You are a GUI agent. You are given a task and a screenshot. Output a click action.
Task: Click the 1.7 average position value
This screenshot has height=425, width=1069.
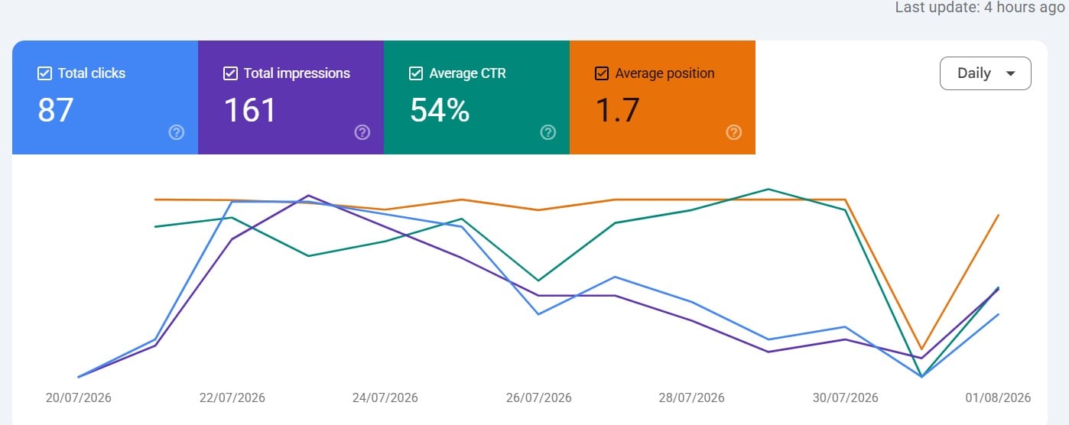tap(617, 111)
